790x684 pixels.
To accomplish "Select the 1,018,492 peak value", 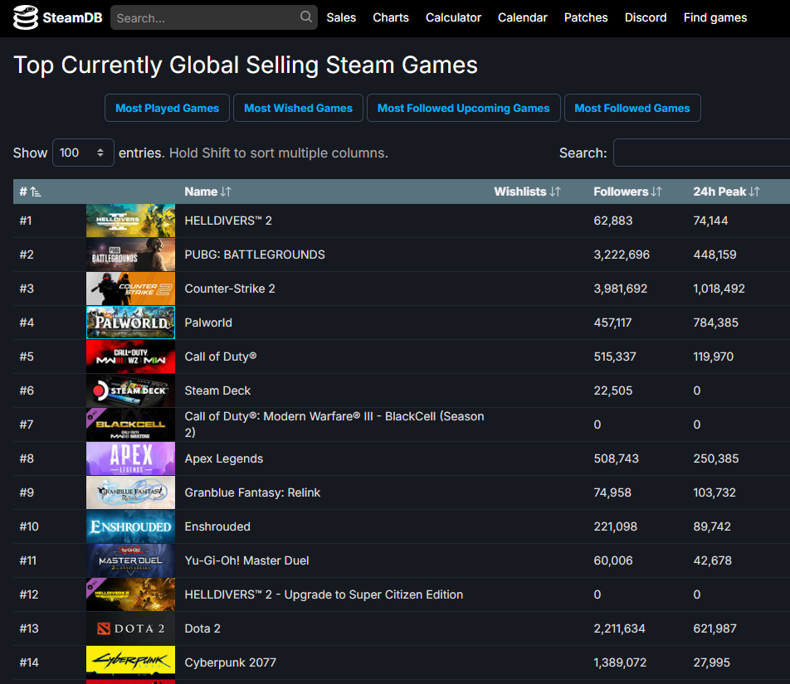I will (x=719, y=289).
